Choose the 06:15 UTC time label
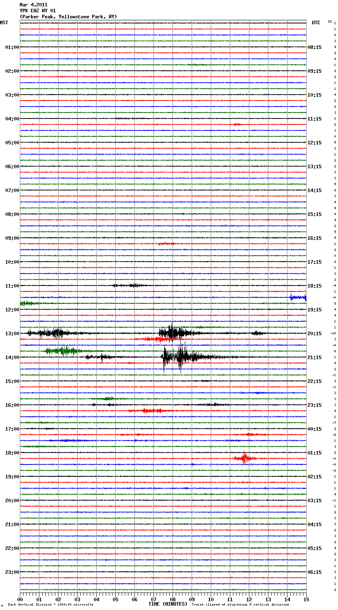This screenshot has width=338, height=610. (x=315, y=572)
